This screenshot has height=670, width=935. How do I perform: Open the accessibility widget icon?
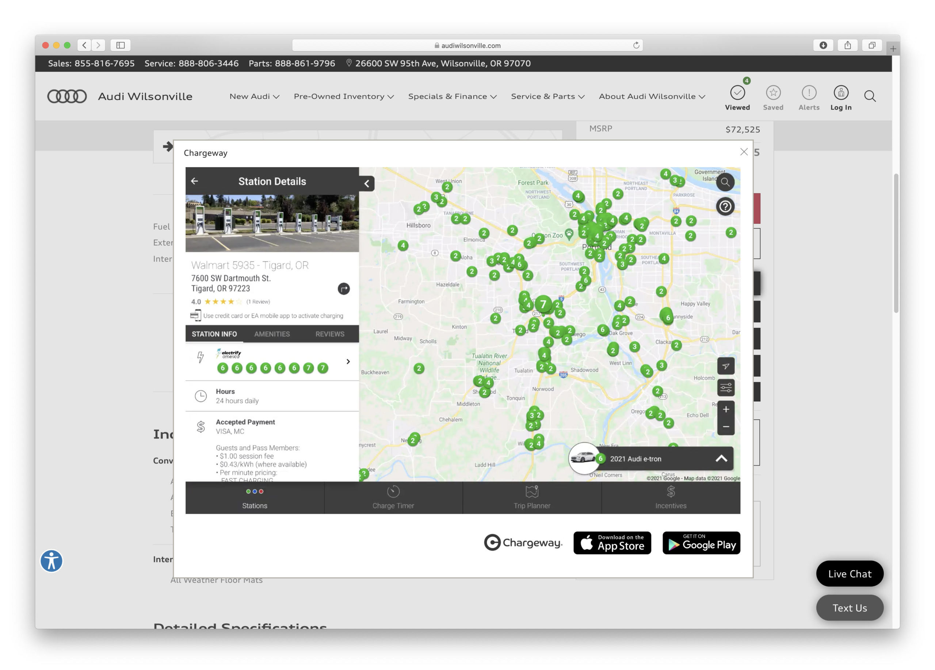click(51, 560)
